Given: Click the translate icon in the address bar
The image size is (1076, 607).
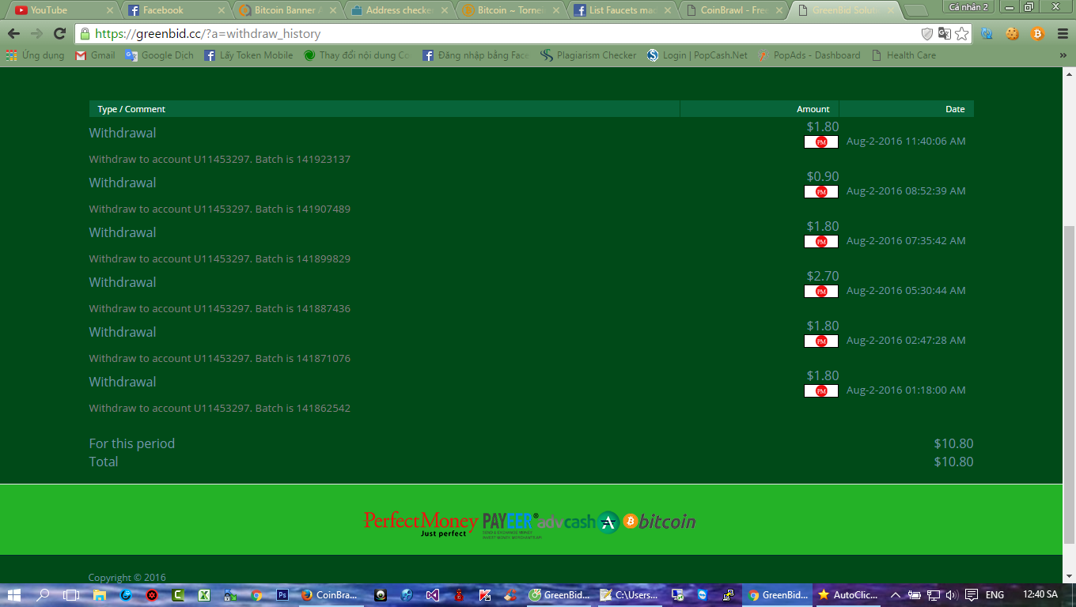Looking at the screenshot, I should pyautogui.click(x=945, y=34).
